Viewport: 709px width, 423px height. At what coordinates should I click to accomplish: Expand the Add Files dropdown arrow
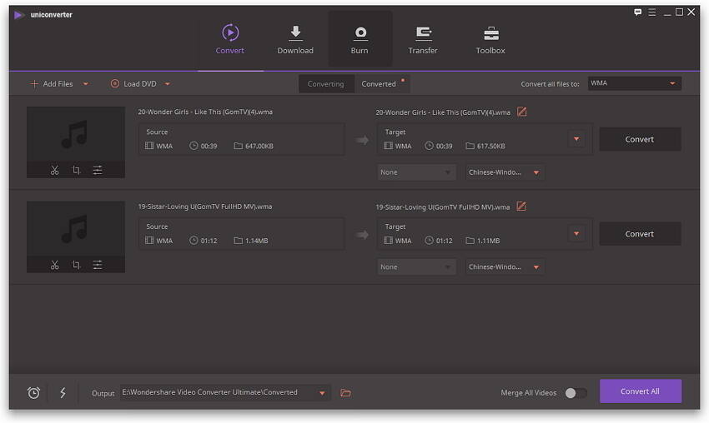[85, 84]
